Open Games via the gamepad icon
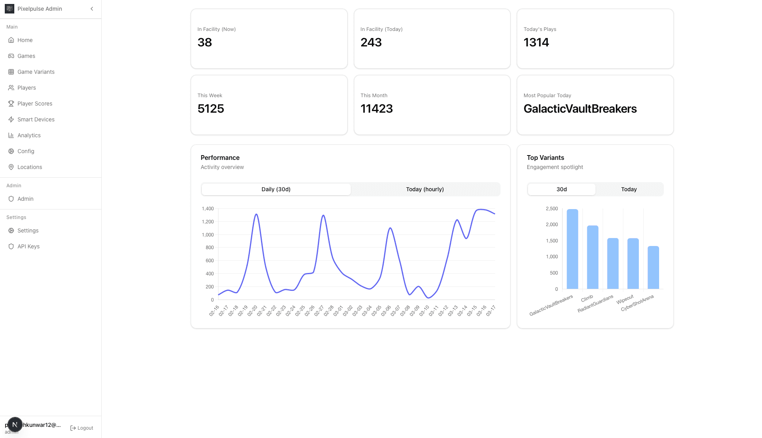 [11, 56]
